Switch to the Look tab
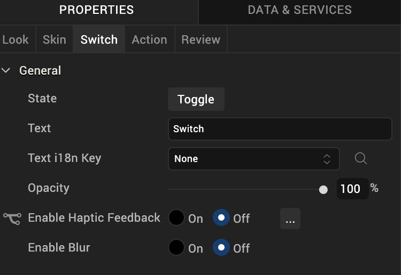The image size is (401, 275). [x=16, y=39]
